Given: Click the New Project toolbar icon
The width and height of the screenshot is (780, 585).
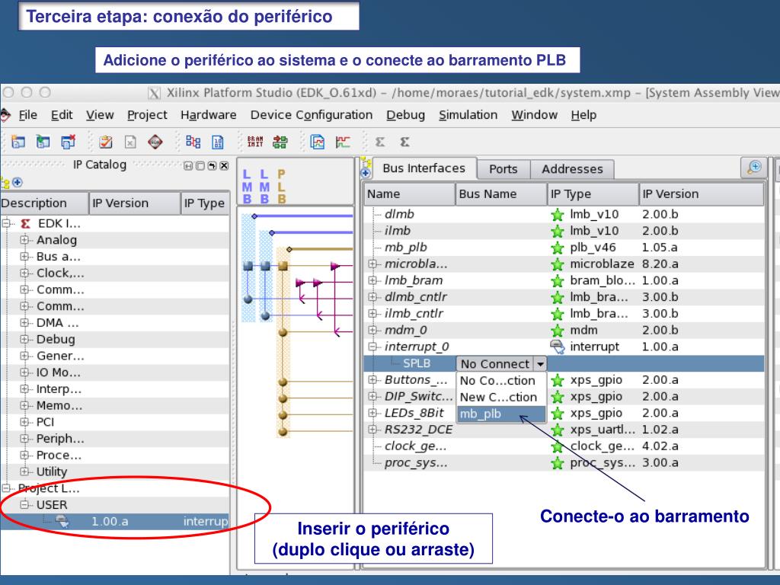Looking at the screenshot, I should pos(18,142).
